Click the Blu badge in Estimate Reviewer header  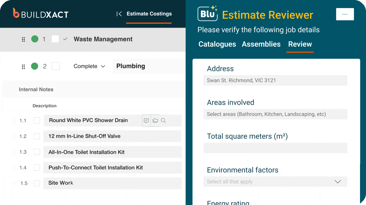pos(207,14)
